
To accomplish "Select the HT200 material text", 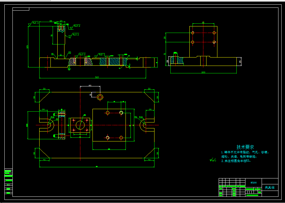I will [253, 183].
